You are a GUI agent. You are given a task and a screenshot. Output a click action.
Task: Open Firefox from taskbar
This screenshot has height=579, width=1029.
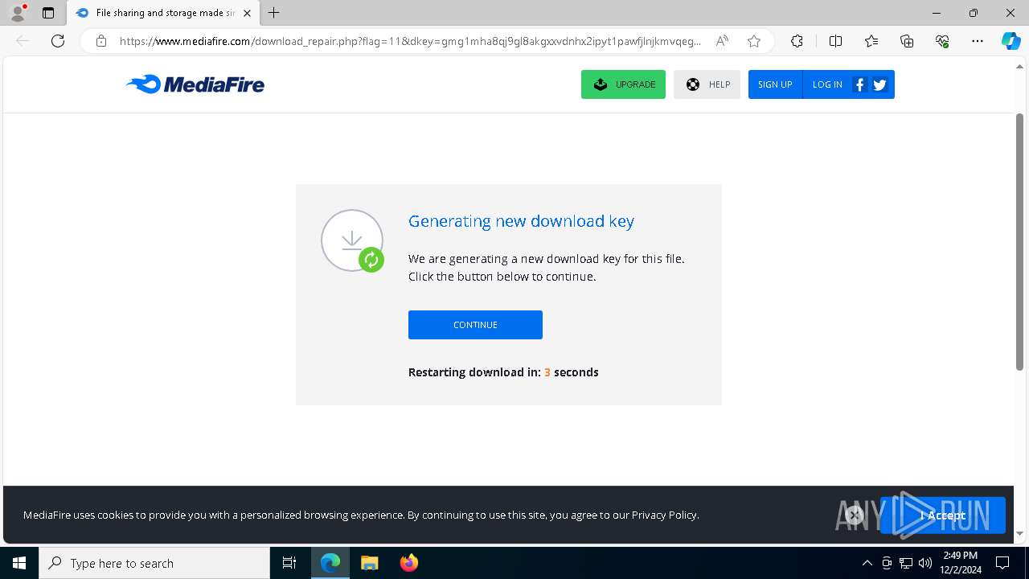tap(408, 563)
